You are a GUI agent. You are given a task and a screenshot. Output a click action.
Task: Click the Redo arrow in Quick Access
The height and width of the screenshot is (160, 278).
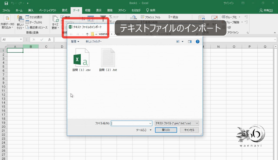[20, 3]
